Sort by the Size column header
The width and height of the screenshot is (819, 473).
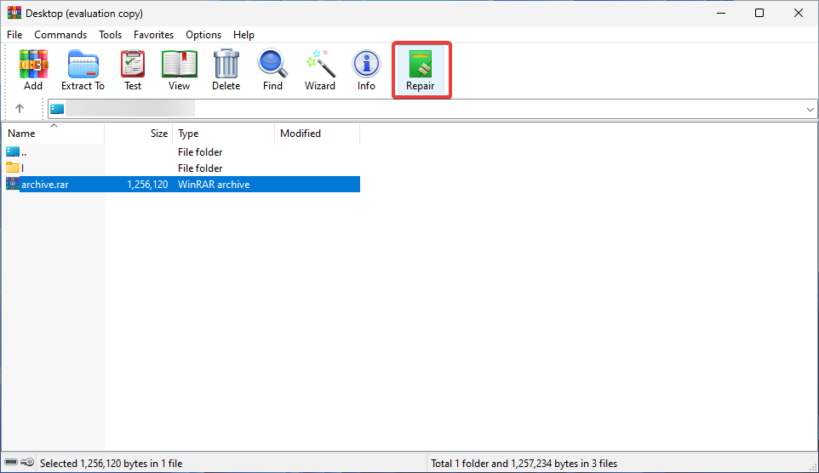pos(139,133)
